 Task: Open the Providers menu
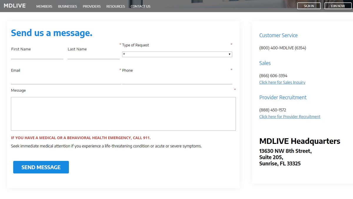pyautogui.click(x=92, y=6)
